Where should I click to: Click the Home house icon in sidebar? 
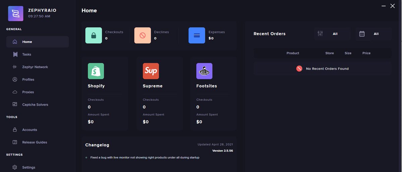(x=15, y=42)
